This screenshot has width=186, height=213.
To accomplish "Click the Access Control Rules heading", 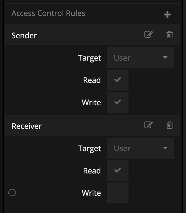I will coord(48,13).
